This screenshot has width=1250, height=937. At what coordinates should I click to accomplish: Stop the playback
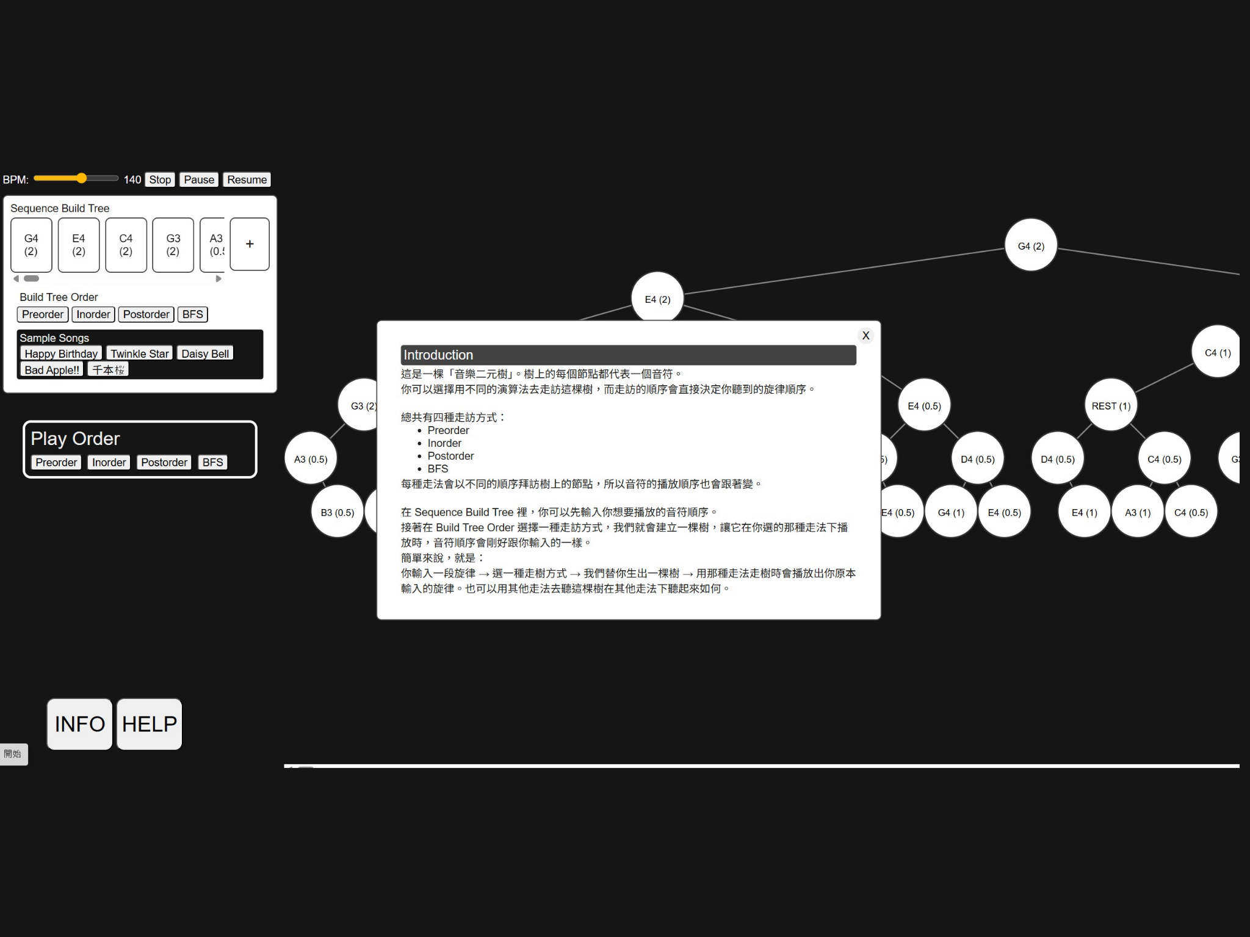(160, 179)
